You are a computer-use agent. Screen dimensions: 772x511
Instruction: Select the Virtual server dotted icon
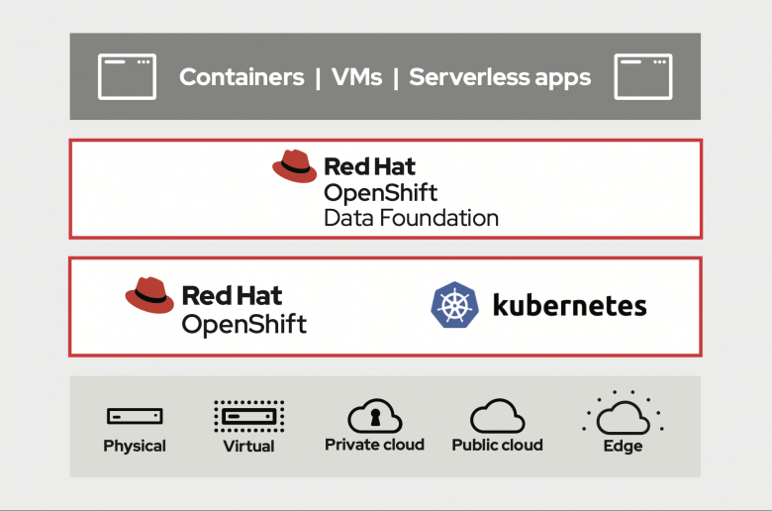[x=249, y=416]
